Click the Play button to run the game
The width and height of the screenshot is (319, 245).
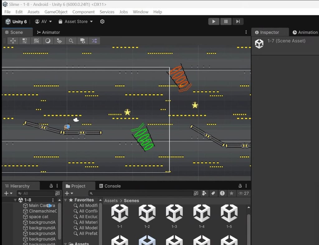coord(214,22)
